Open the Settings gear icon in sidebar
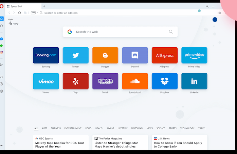The height and width of the screenshot is (154, 237). click(x=1, y=91)
